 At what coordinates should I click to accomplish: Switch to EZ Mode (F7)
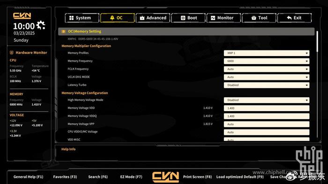click(x=131, y=177)
